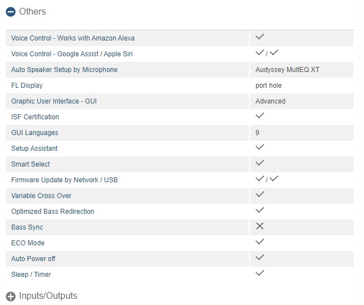This screenshot has height=305, width=364.
Task: Click the Bass Sync cross mark
Action: [260, 226]
